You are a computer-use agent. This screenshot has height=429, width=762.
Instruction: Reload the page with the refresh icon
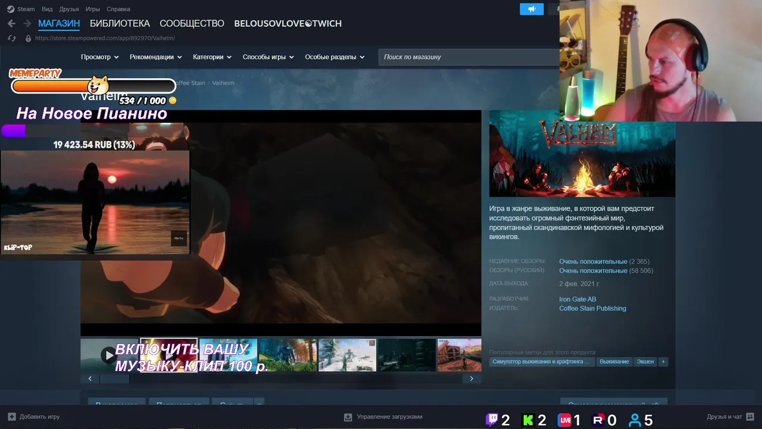[x=11, y=38]
